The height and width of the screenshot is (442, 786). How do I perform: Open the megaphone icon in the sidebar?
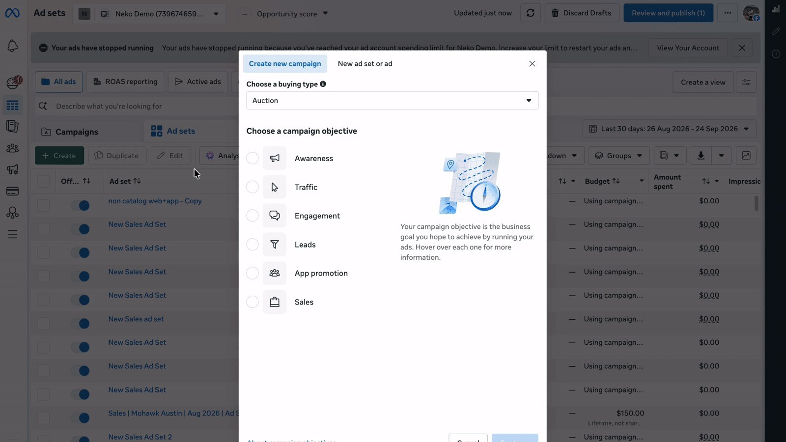click(13, 169)
